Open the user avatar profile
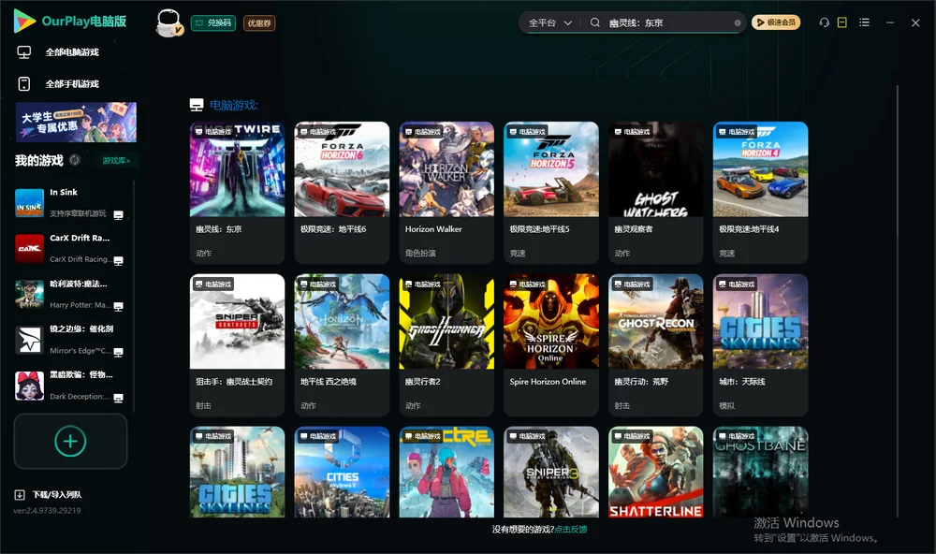The height and width of the screenshot is (554, 936). [x=168, y=22]
